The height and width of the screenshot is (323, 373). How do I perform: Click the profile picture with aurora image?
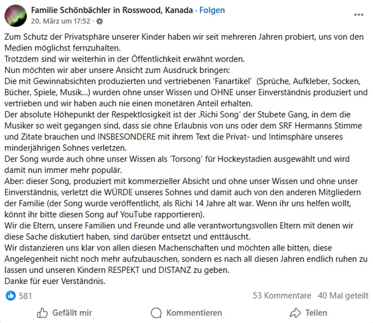(x=15, y=14)
